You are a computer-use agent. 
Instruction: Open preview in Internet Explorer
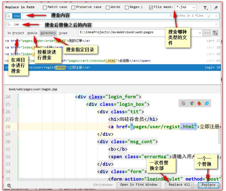tap(207, 103)
